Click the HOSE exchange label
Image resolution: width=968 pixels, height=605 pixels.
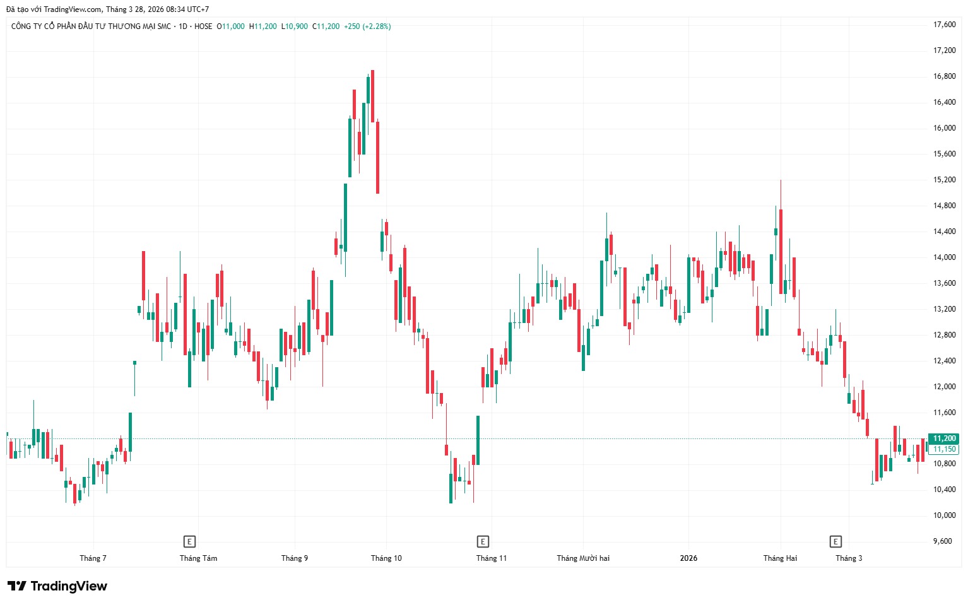(203, 26)
